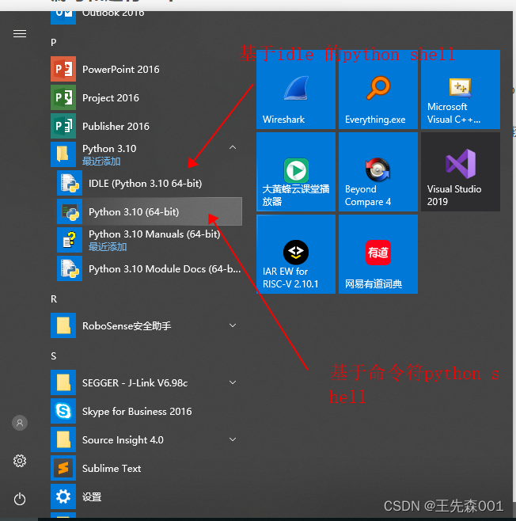Click the Sublime Text icon

63,468
